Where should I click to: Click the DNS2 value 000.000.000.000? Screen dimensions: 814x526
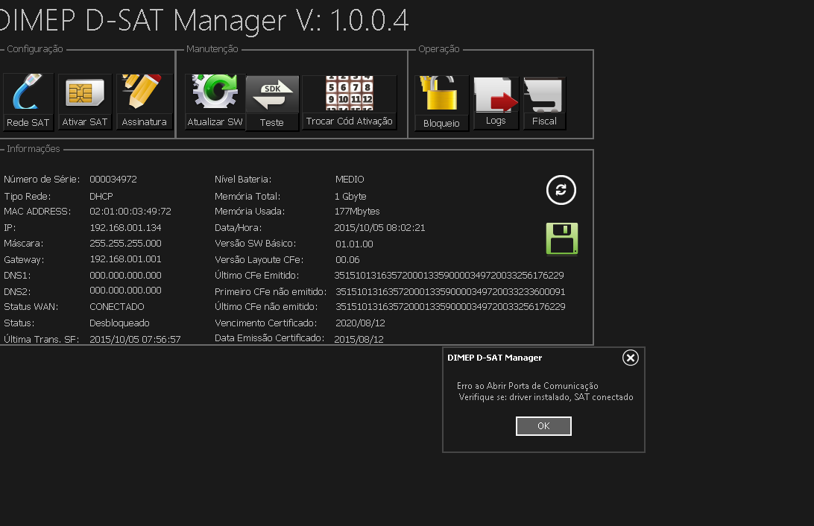click(x=126, y=291)
